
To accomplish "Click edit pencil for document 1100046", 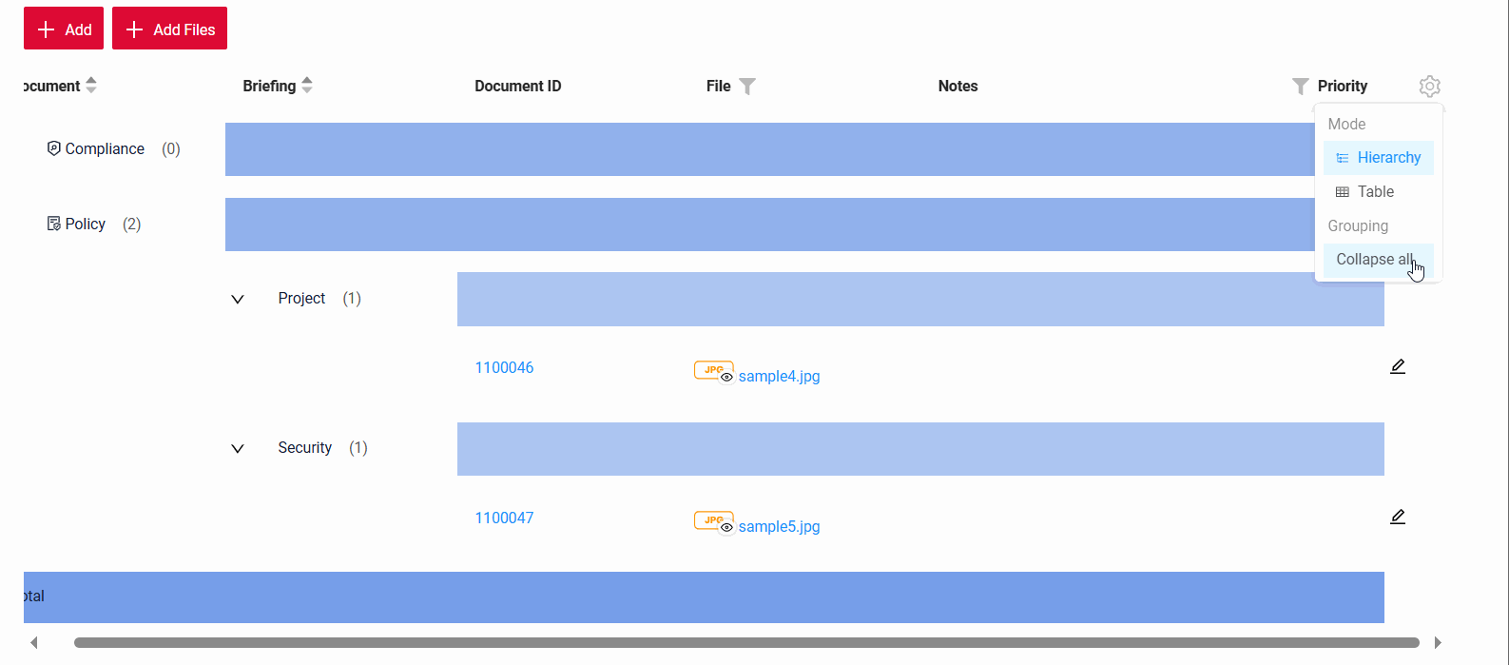I will pos(1397,367).
